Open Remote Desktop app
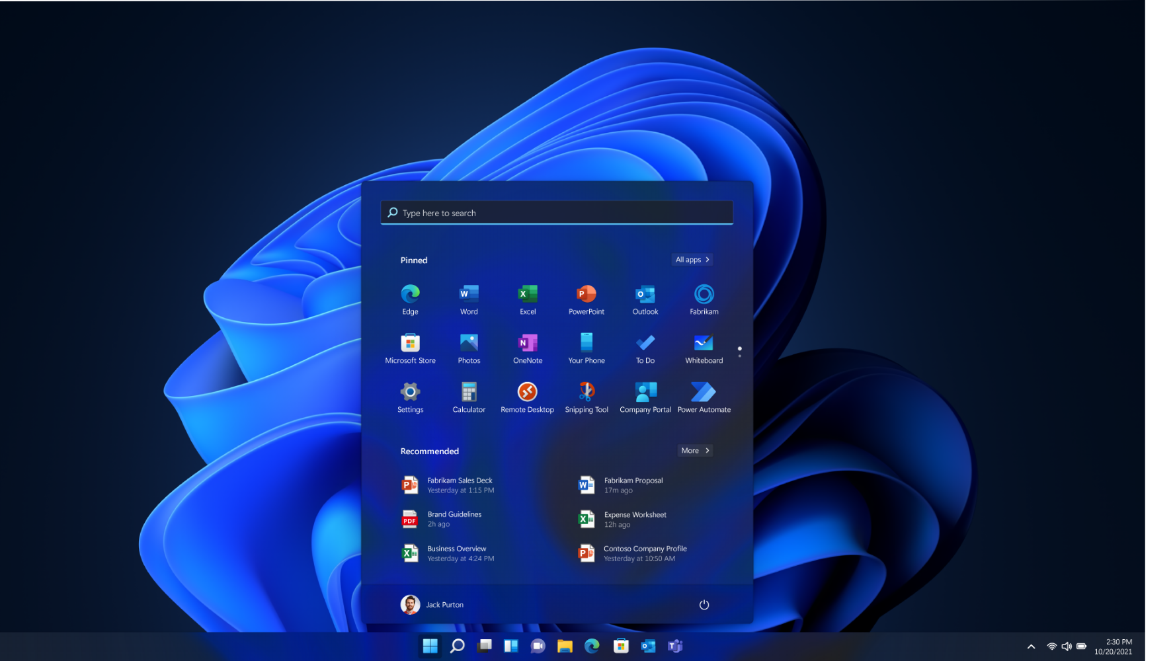Screen dimensions: 1175x661 pyautogui.click(x=528, y=397)
